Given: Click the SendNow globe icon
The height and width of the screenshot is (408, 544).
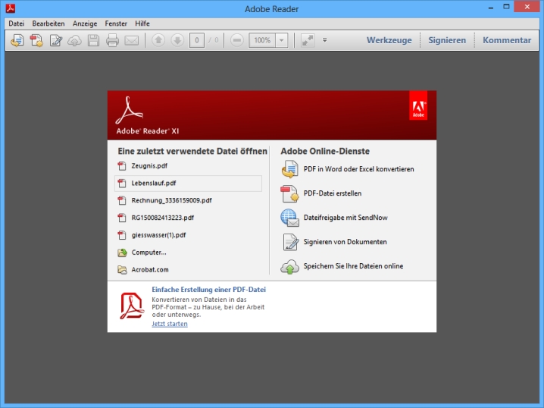Looking at the screenshot, I should [290, 218].
